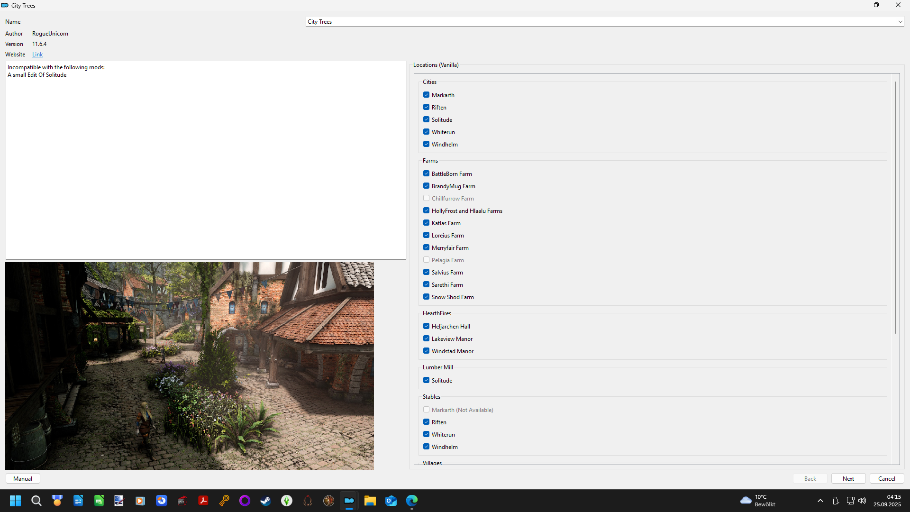Disable the BrandyMug Farm option
Image resolution: width=910 pixels, height=512 pixels.
[427, 186]
